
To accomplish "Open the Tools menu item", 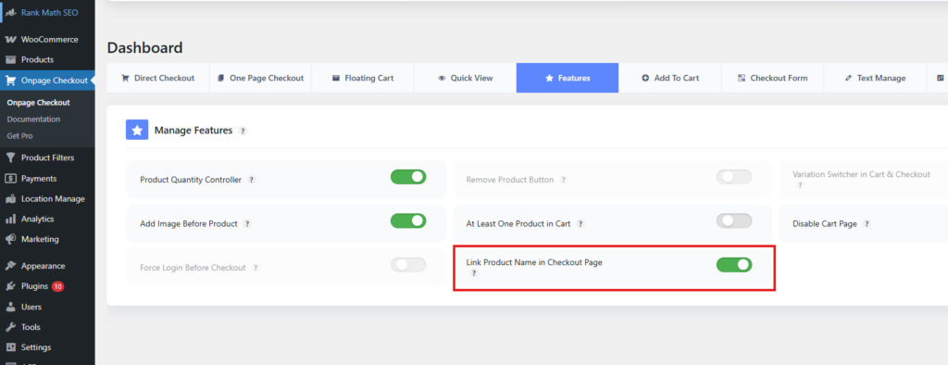I will [47, 327].
